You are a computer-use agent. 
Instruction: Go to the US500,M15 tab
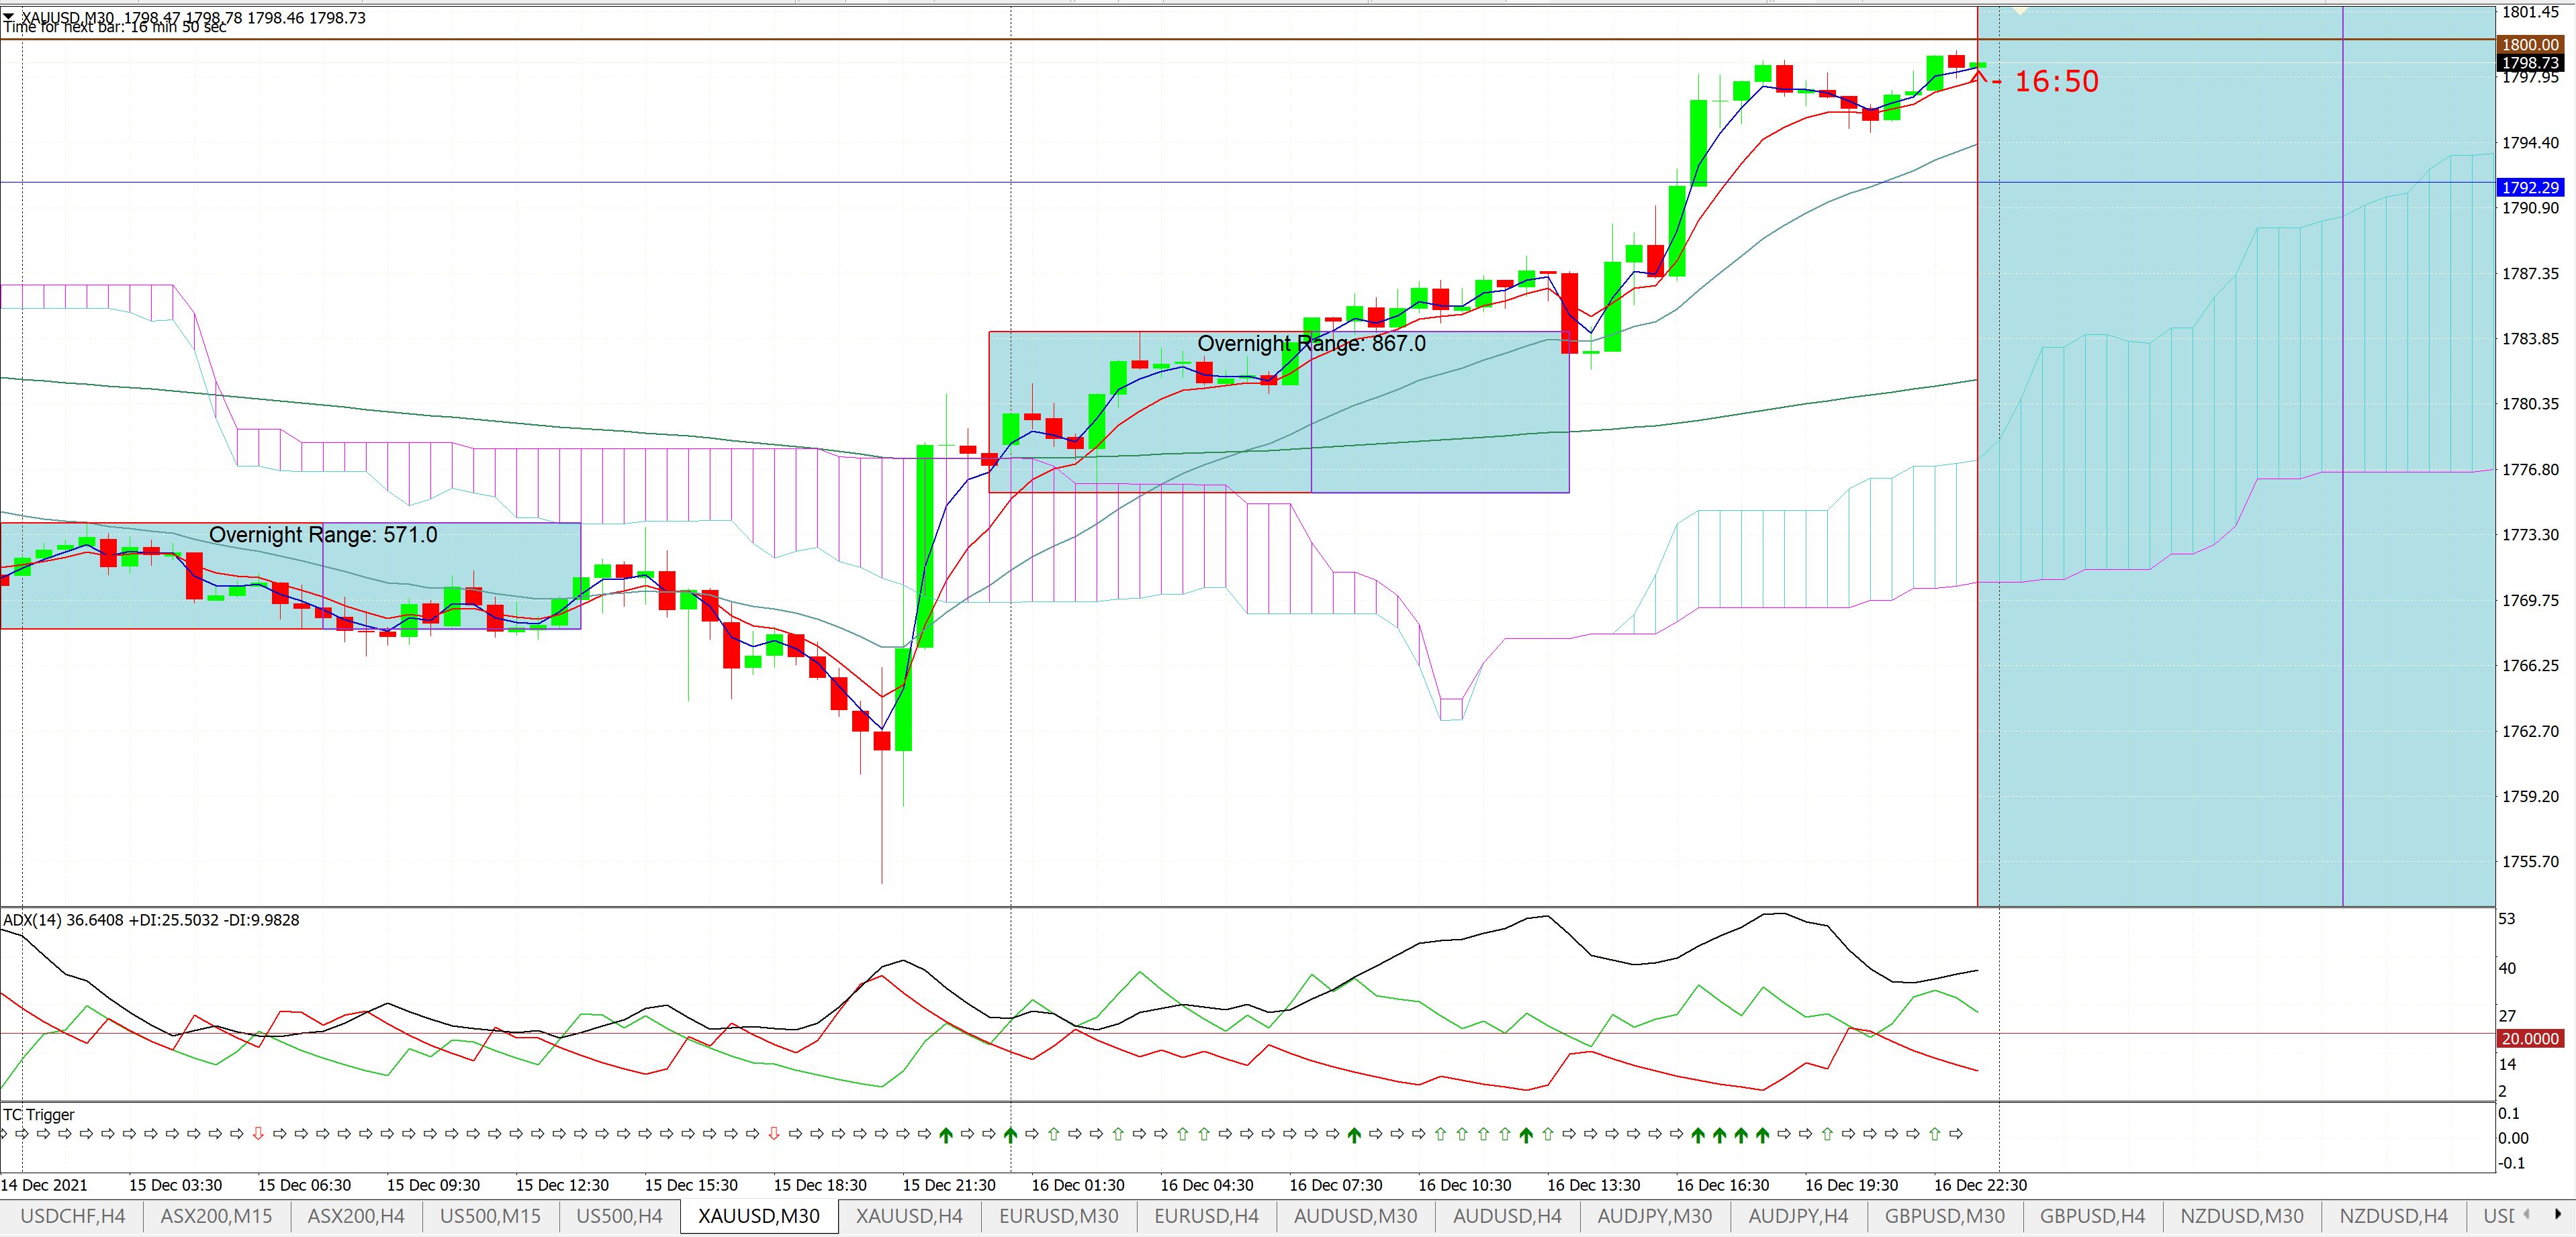pos(490,1216)
